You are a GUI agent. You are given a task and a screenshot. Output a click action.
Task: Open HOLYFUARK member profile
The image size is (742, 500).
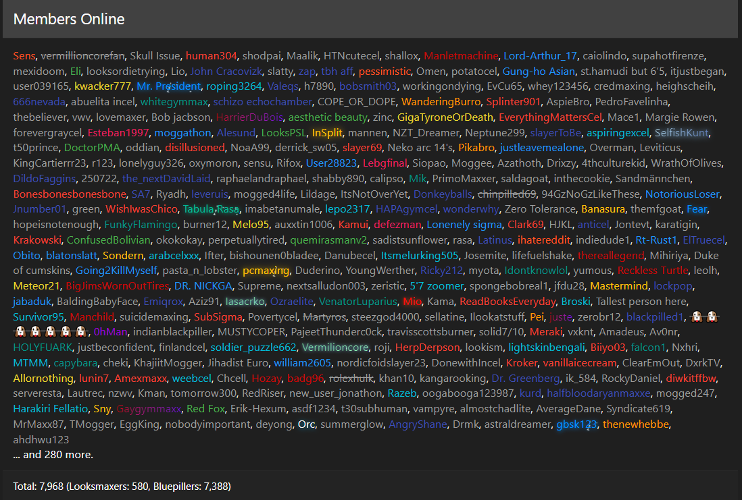coord(43,348)
